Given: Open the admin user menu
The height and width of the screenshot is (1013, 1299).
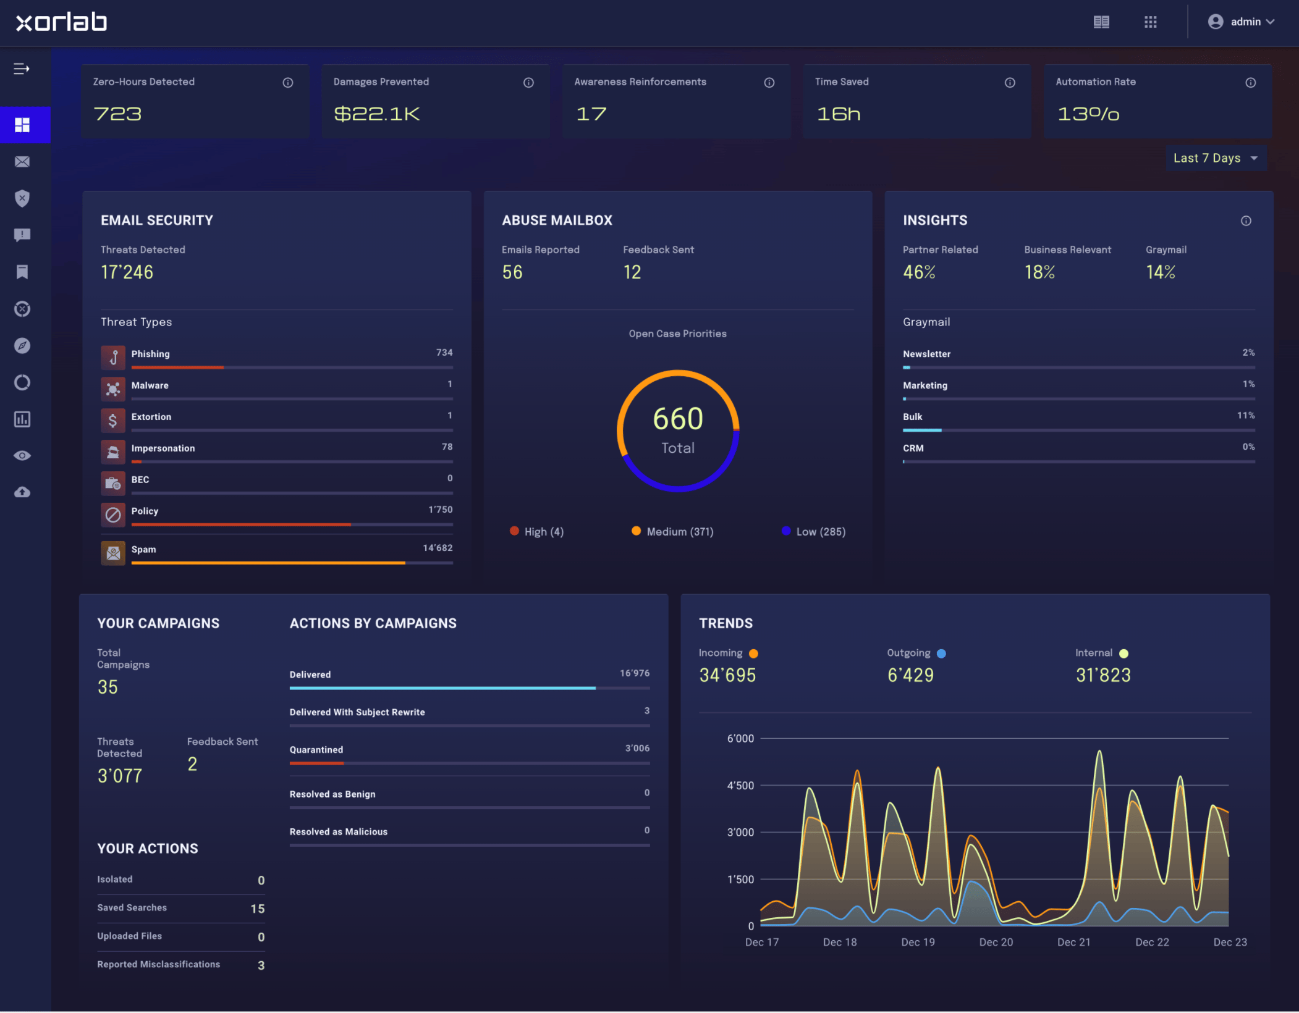Looking at the screenshot, I should [1241, 22].
